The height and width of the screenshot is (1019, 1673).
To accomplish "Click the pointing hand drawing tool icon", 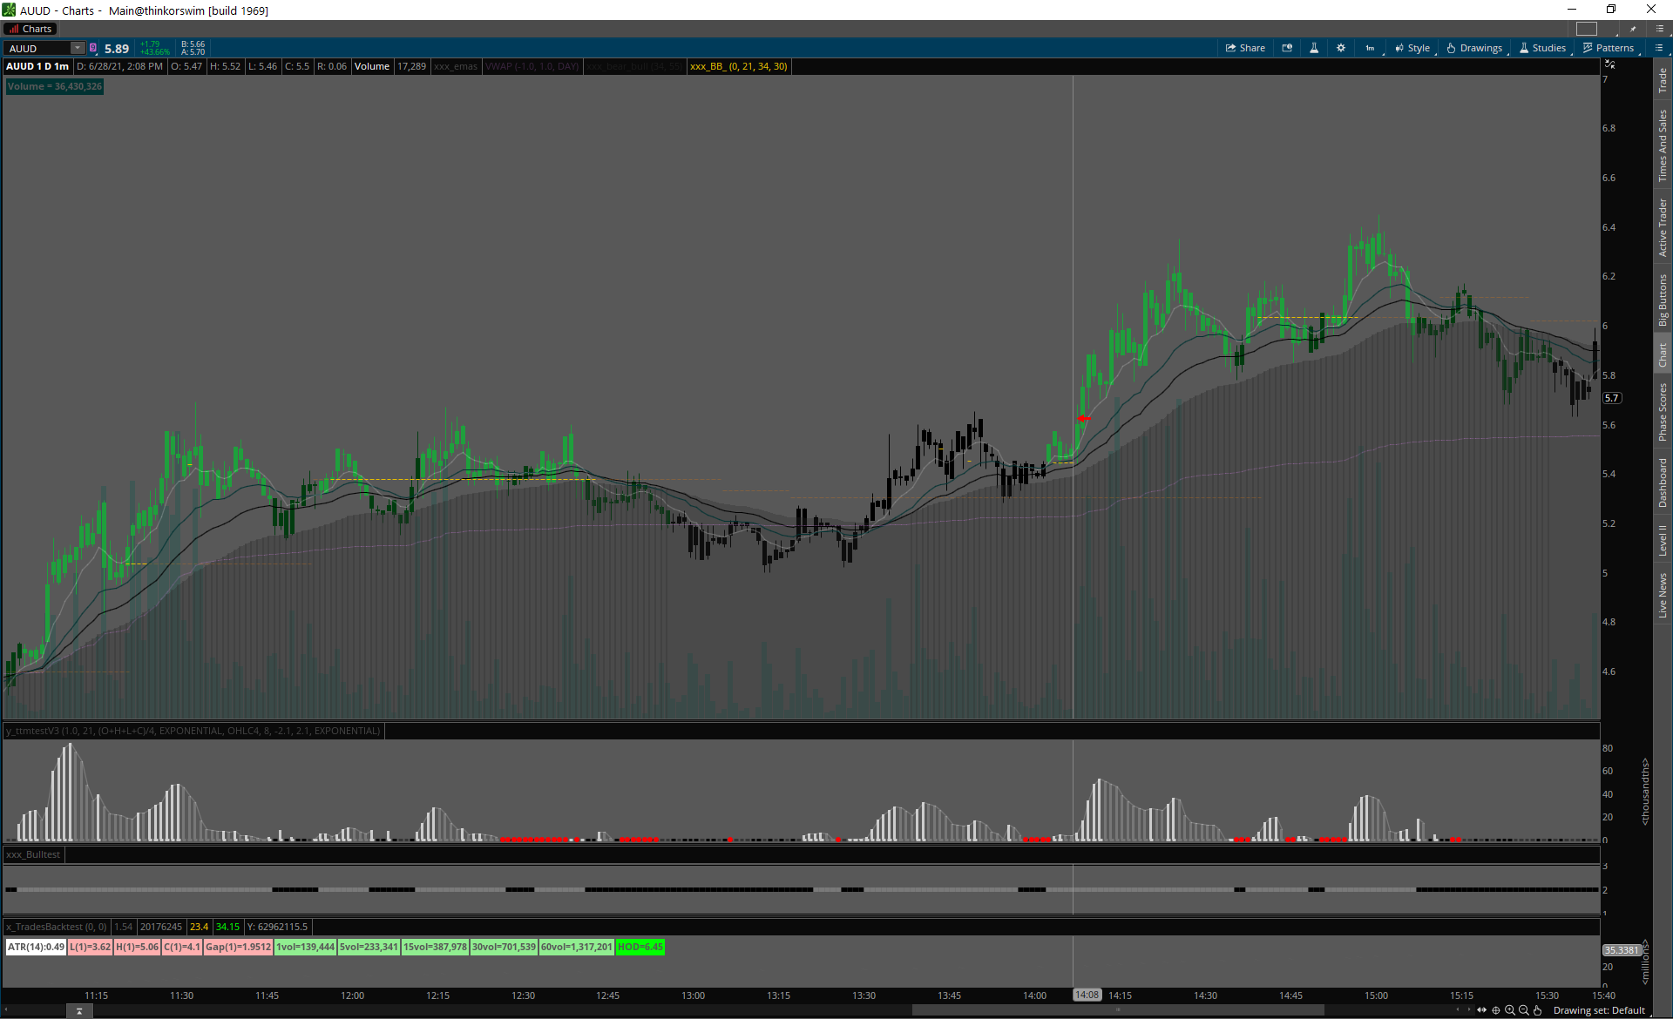I will tap(1538, 1010).
